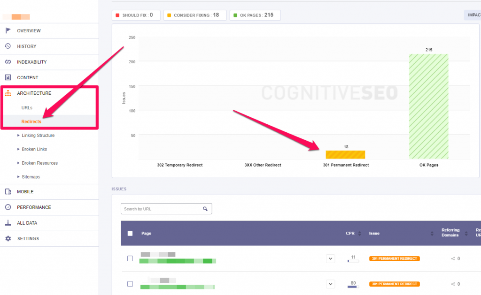
Task: Open Settings via the gear icon
Action: [x=8, y=238]
